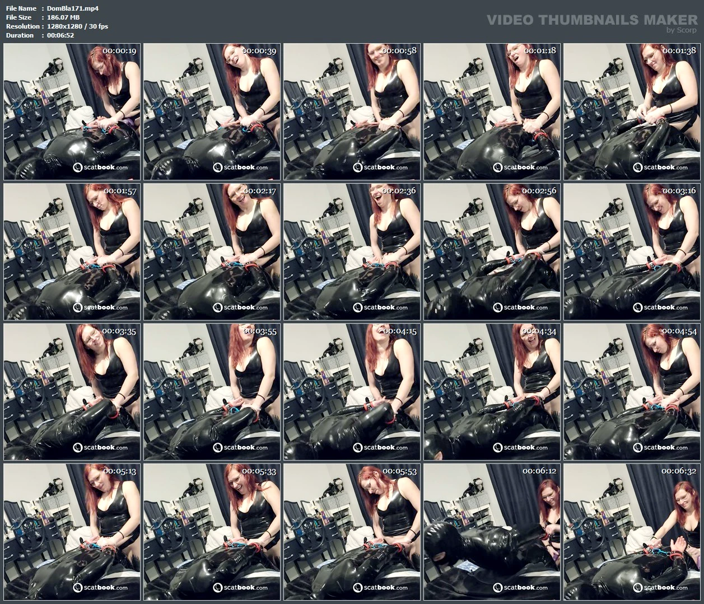Open the last frame at 00:06:32
704x604 pixels.
point(632,532)
